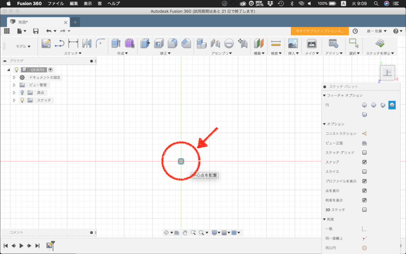
Task: Click the Orbit tool in navigation bar
Action: [166, 233]
